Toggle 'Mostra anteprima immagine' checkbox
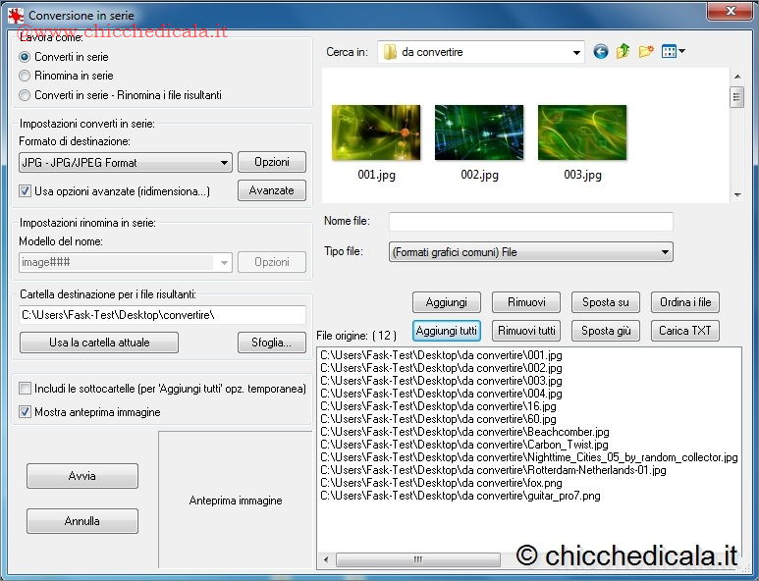The width and height of the screenshot is (759, 581). (x=26, y=412)
